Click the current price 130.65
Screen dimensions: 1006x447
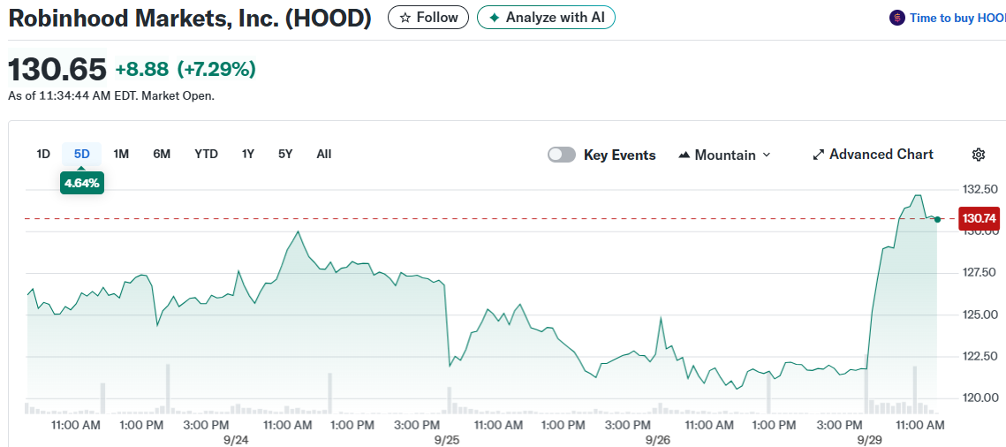[57, 69]
